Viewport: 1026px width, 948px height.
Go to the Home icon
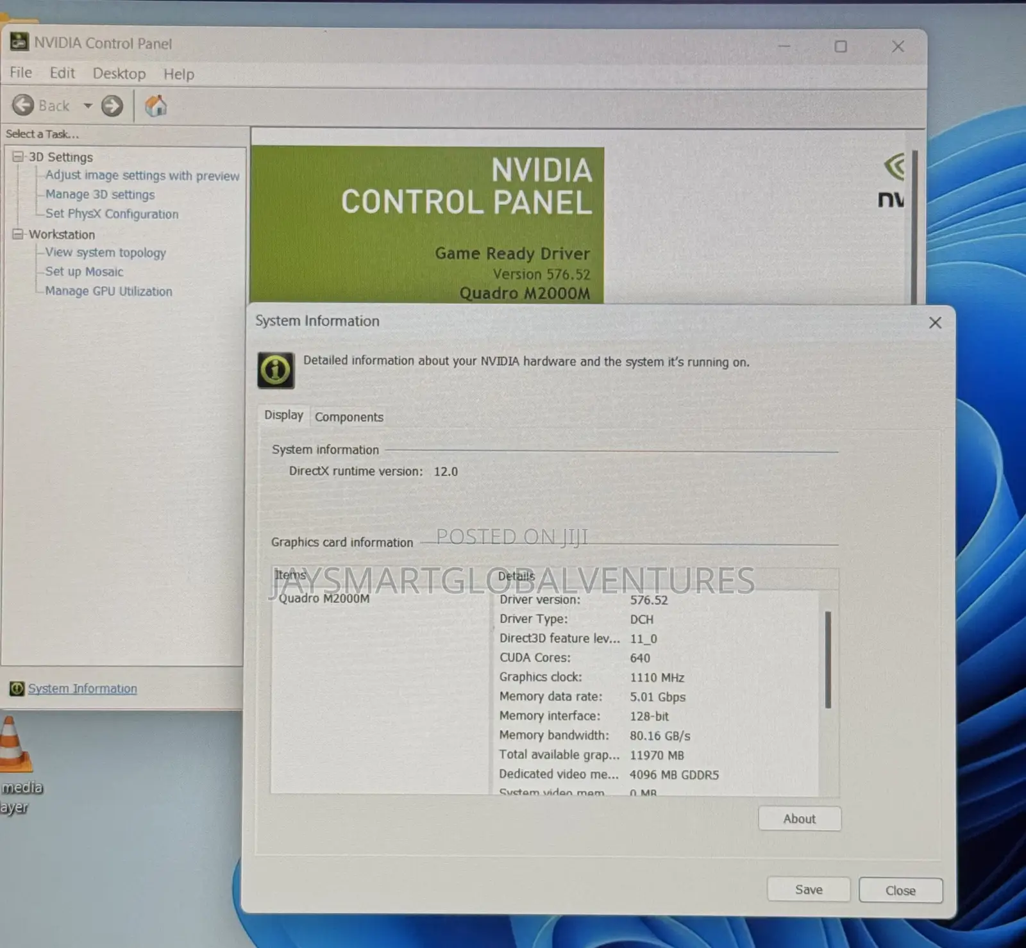click(155, 106)
